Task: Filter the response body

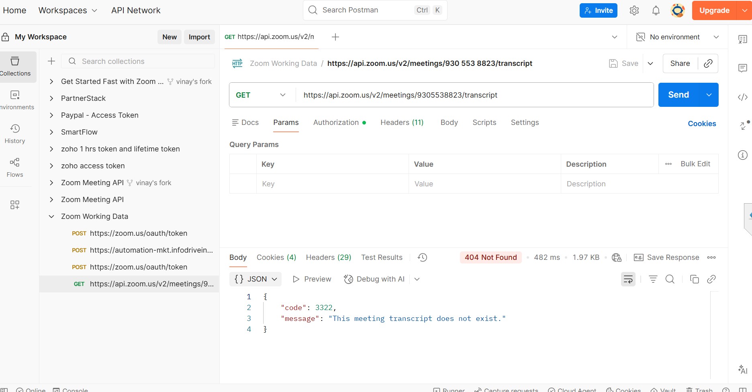Action: pos(653,279)
